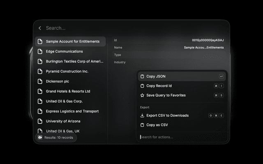The width and height of the screenshot is (263, 164).
Task: Click download icon next to Export CSV
Action: (x=142, y=116)
